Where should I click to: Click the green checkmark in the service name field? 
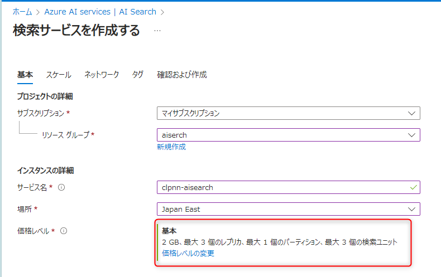pos(413,187)
